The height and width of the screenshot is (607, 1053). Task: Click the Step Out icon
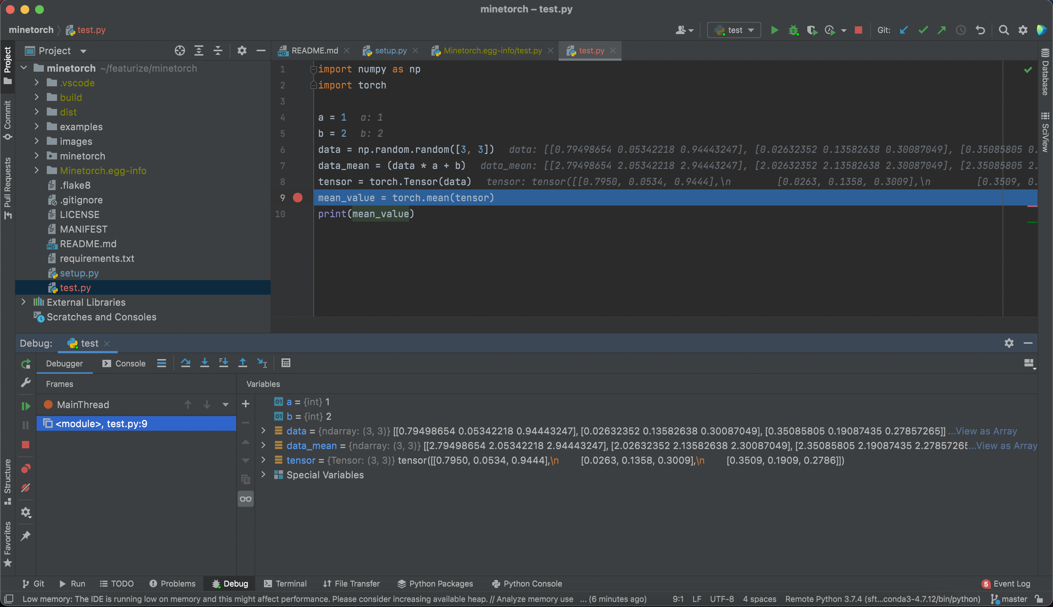243,363
